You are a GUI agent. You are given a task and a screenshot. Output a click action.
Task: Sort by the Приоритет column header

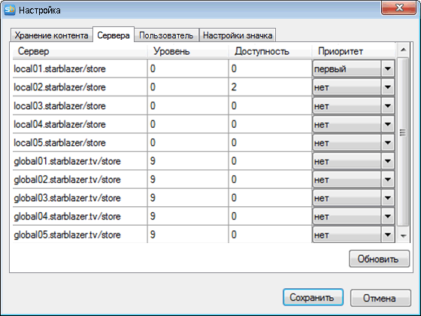tap(353, 51)
